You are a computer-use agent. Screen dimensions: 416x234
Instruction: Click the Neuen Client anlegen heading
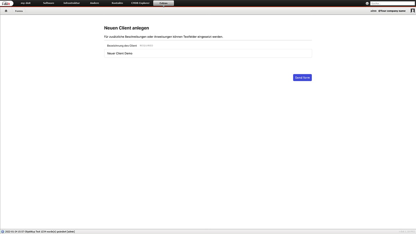[127, 28]
